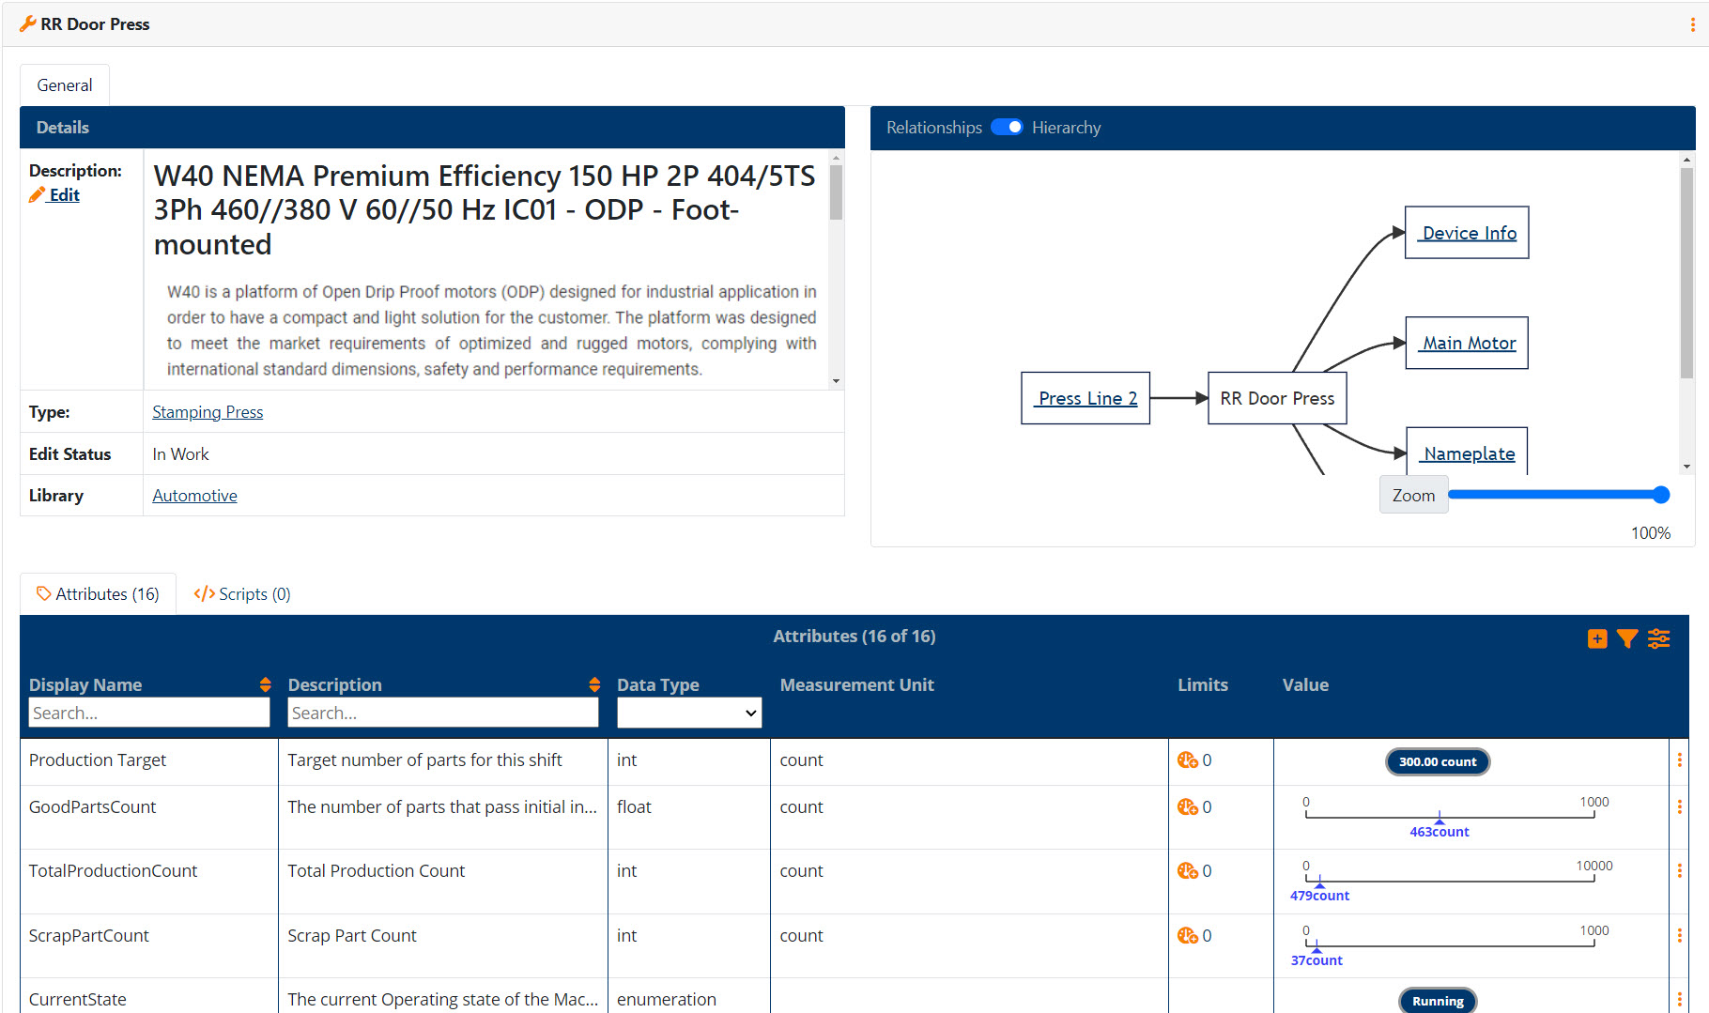Open the GoodPartsCount row options menu
The width and height of the screenshot is (1709, 1013).
pyautogui.click(x=1680, y=807)
